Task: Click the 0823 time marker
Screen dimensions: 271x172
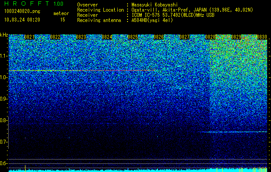Action: (81, 37)
